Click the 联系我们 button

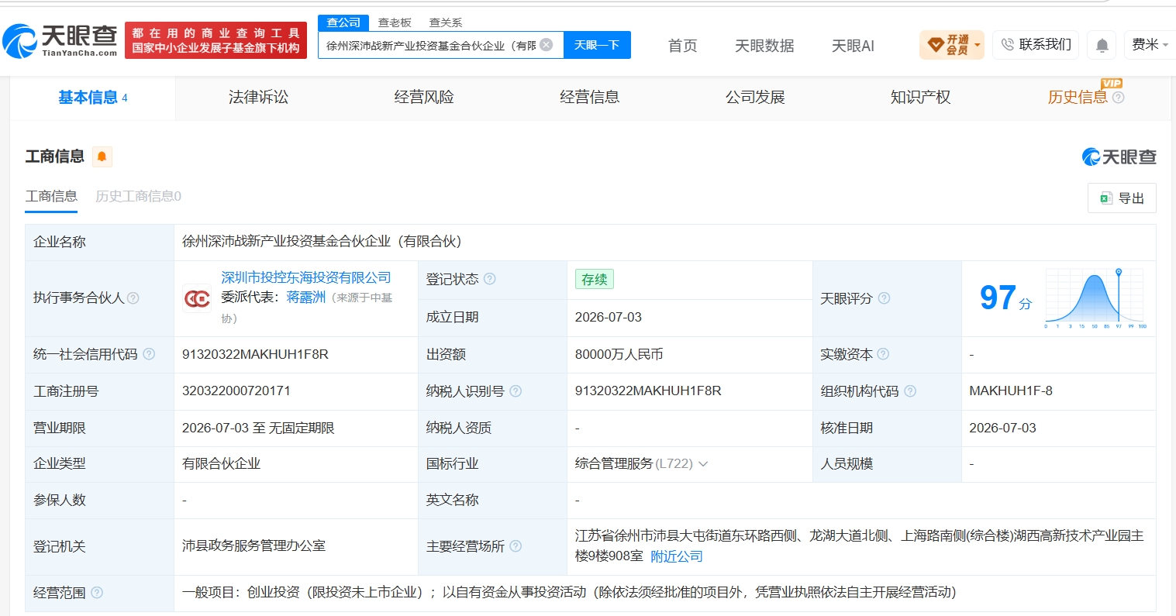1036,45
